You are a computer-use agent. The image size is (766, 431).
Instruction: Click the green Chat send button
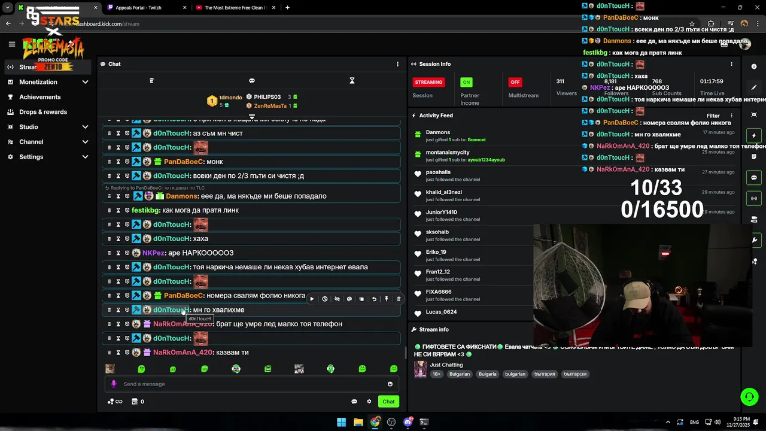[389, 402]
